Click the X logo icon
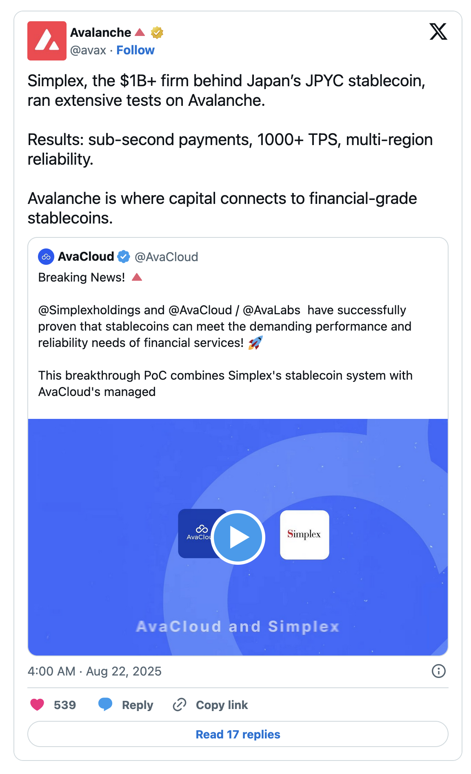The height and width of the screenshot is (774, 471). [438, 31]
